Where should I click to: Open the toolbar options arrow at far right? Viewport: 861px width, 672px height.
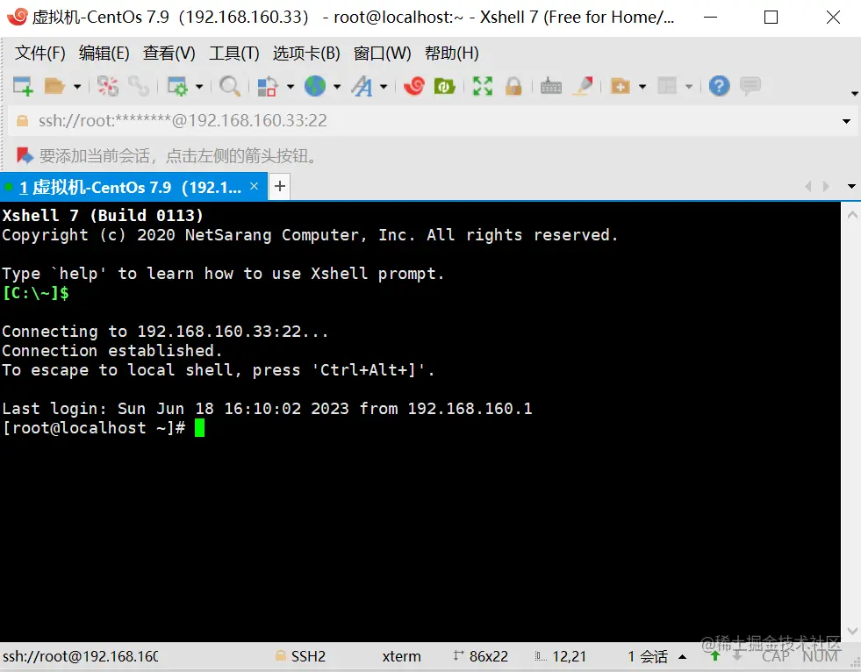(x=854, y=93)
